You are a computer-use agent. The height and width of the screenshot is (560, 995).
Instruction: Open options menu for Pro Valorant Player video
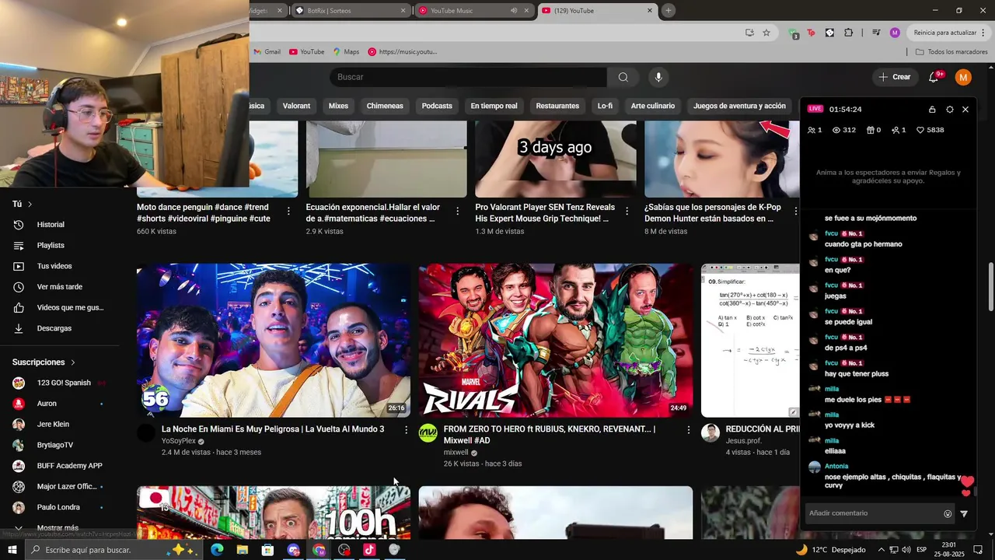point(627,211)
